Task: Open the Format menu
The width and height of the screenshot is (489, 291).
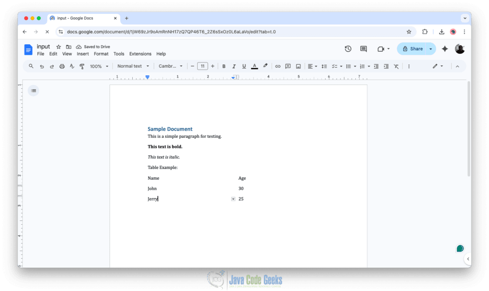Action: tap(101, 54)
